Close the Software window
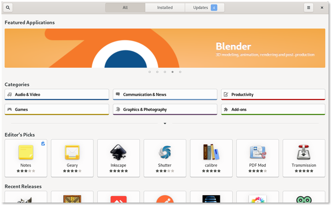The width and height of the screenshot is (331, 205). 322,7
